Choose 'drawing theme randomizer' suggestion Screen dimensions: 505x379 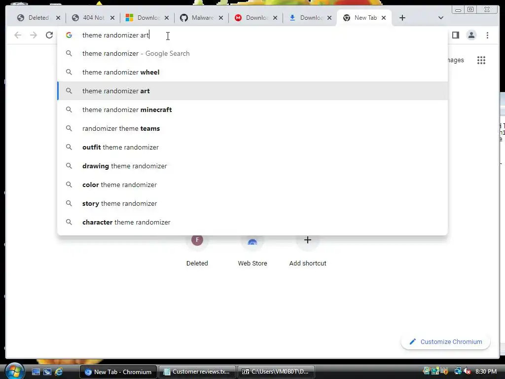point(252,166)
